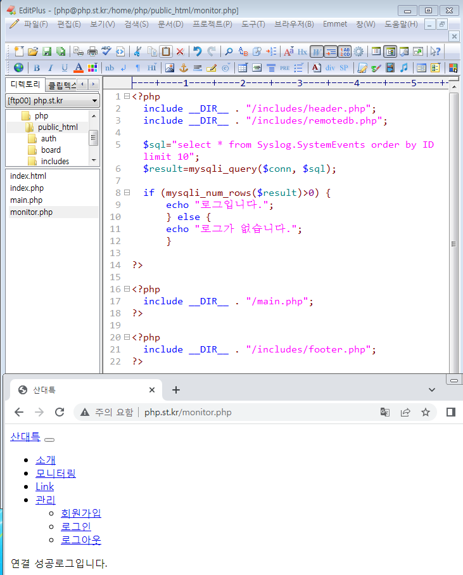The image size is (463, 575).
Task: Open the 프로젝트(P) menu
Action: click(212, 24)
